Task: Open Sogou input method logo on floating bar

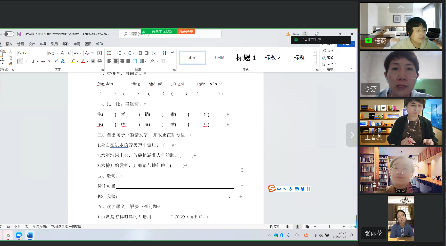Action: (x=272, y=189)
